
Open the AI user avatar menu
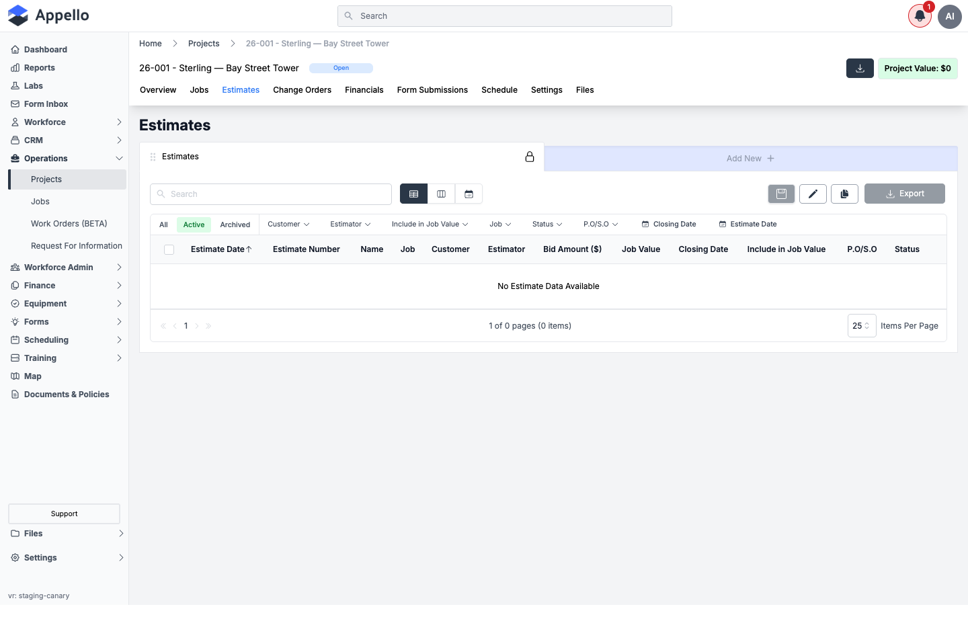click(950, 16)
